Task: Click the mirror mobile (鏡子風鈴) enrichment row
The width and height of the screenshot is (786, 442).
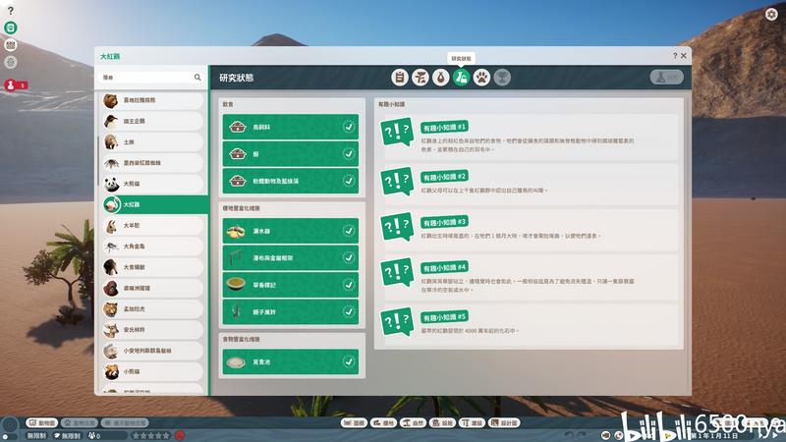Action: coord(291,311)
